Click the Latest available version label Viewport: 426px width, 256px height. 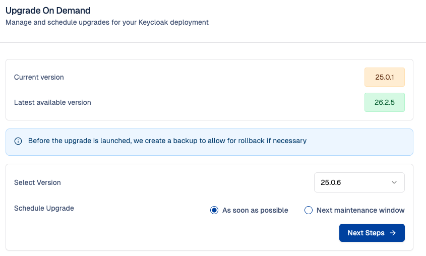(x=52, y=102)
